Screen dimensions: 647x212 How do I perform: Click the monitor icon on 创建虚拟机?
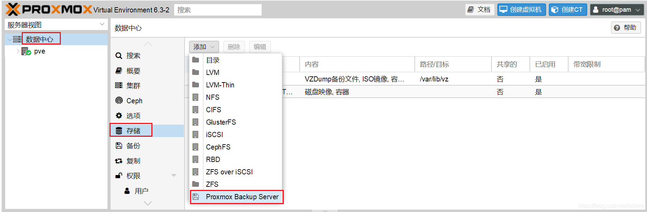pos(504,10)
